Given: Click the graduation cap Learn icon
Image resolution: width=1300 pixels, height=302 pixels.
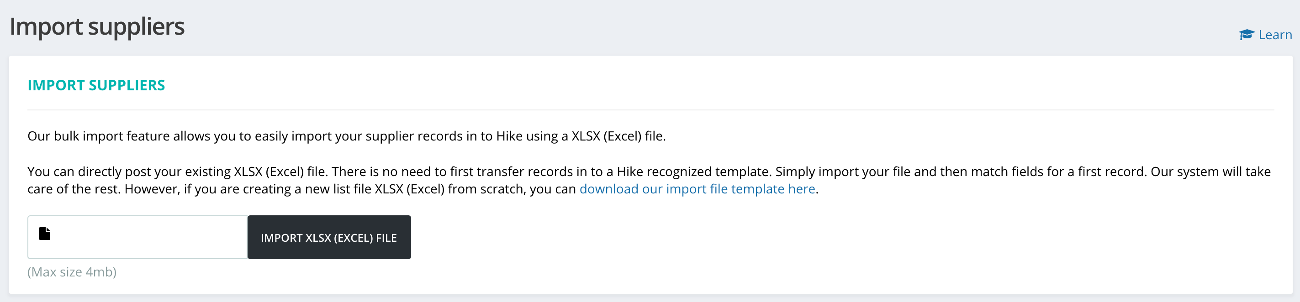Looking at the screenshot, I should (x=1246, y=35).
